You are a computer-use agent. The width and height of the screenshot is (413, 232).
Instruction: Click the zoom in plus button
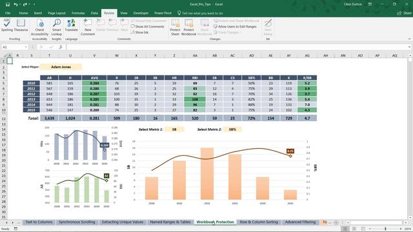(401, 229)
